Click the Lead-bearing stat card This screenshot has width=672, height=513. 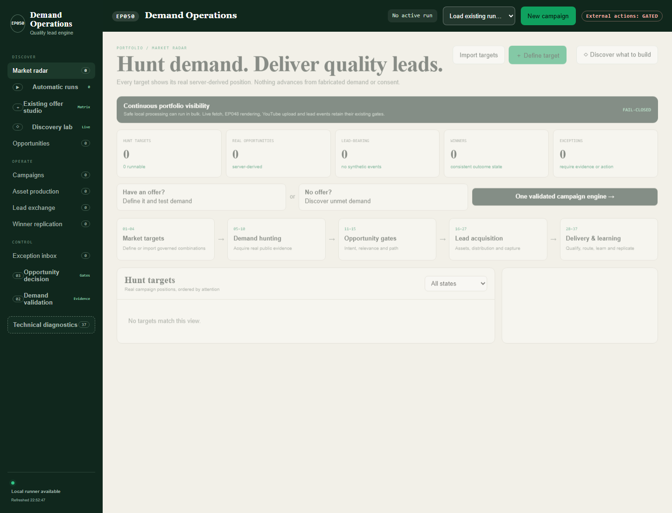(x=387, y=153)
